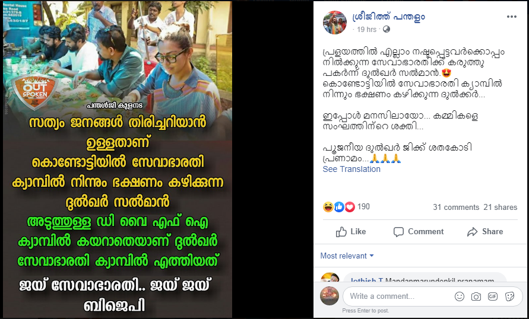Attach a photo with the camera icon
Screen dimensions: 529x319
pyautogui.click(x=476, y=296)
